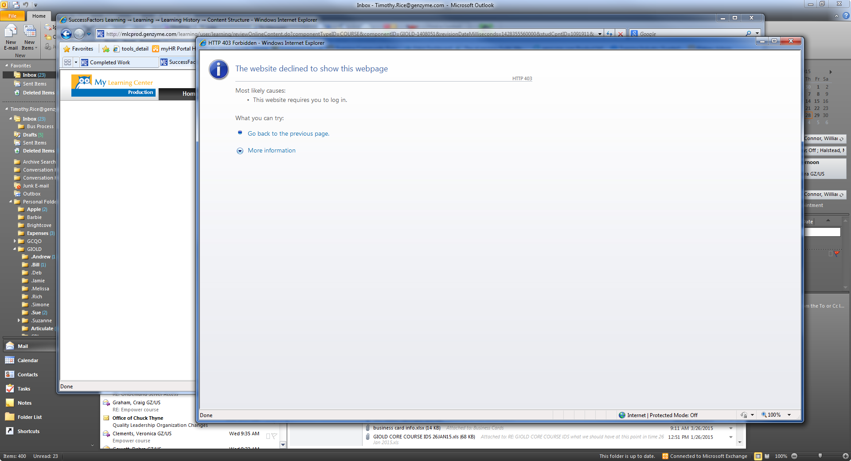The image size is (851, 461).
Task: Click blue information icon on 403 page
Action: 219,70
